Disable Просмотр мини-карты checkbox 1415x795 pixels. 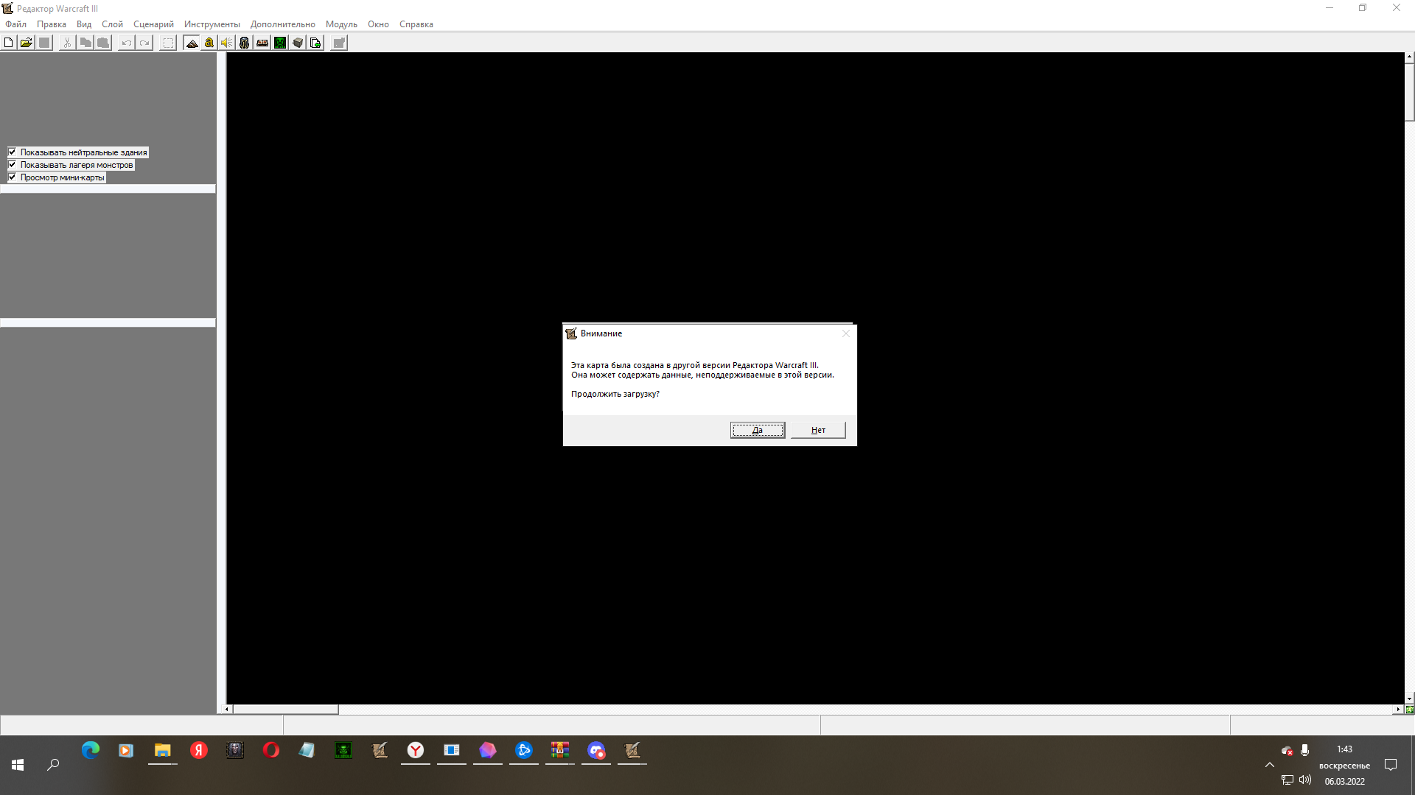pyautogui.click(x=13, y=177)
